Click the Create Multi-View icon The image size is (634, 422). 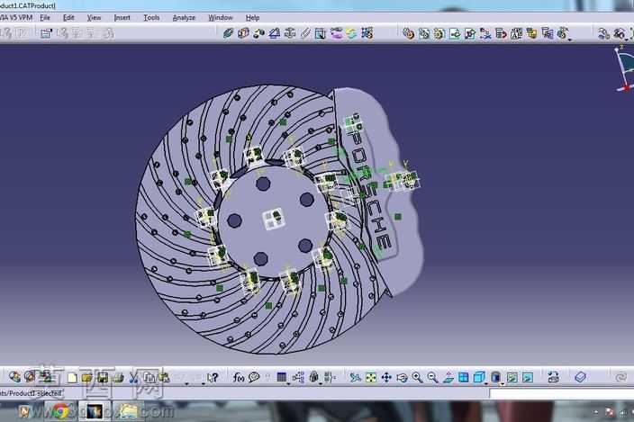464,377
